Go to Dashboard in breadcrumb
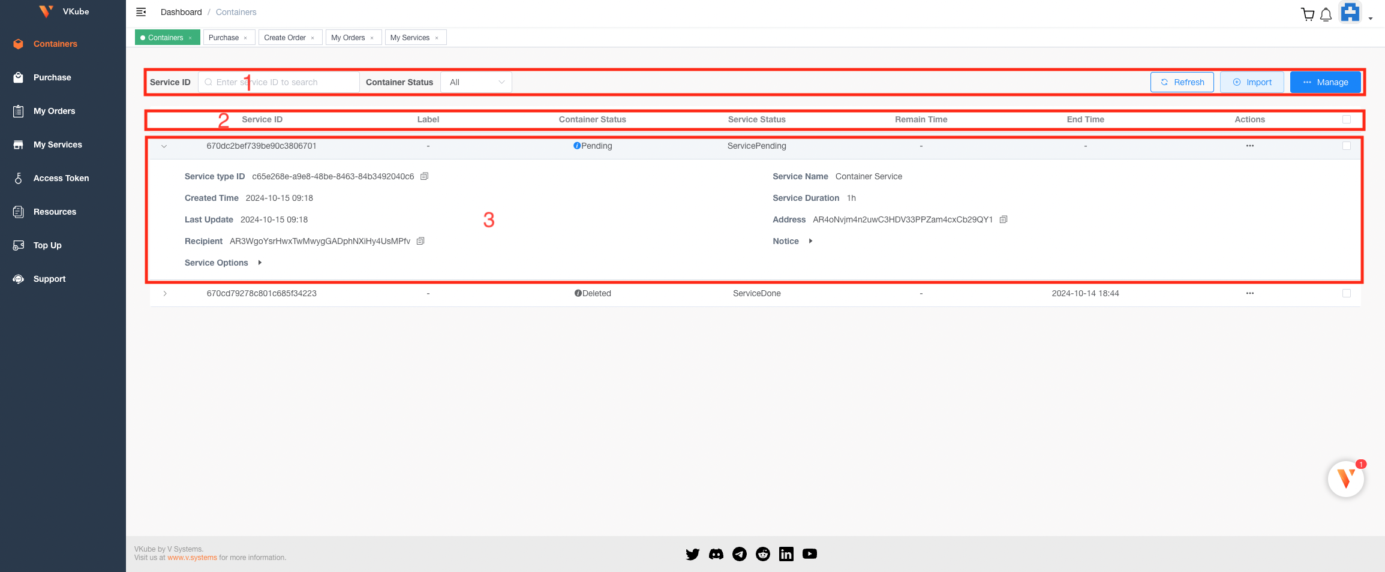 pos(181,12)
